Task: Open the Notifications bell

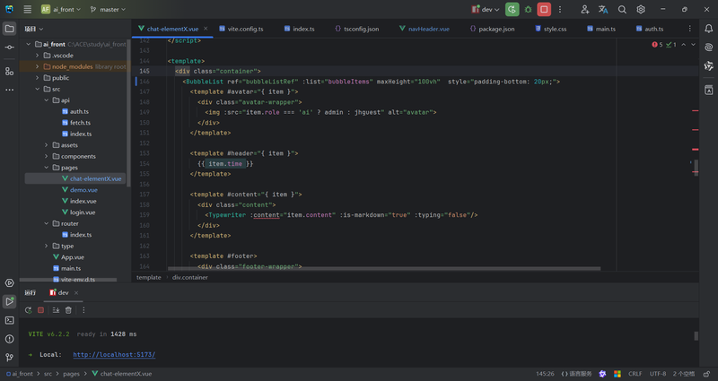Action: click(708, 29)
